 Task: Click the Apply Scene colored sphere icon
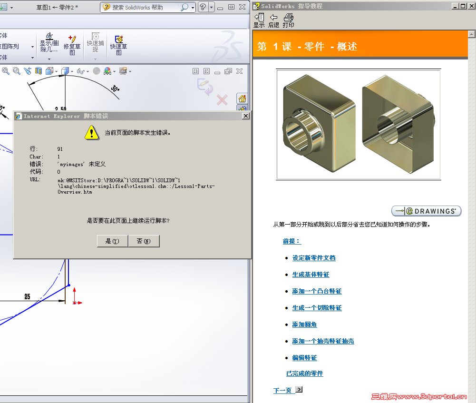pos(107,71)
